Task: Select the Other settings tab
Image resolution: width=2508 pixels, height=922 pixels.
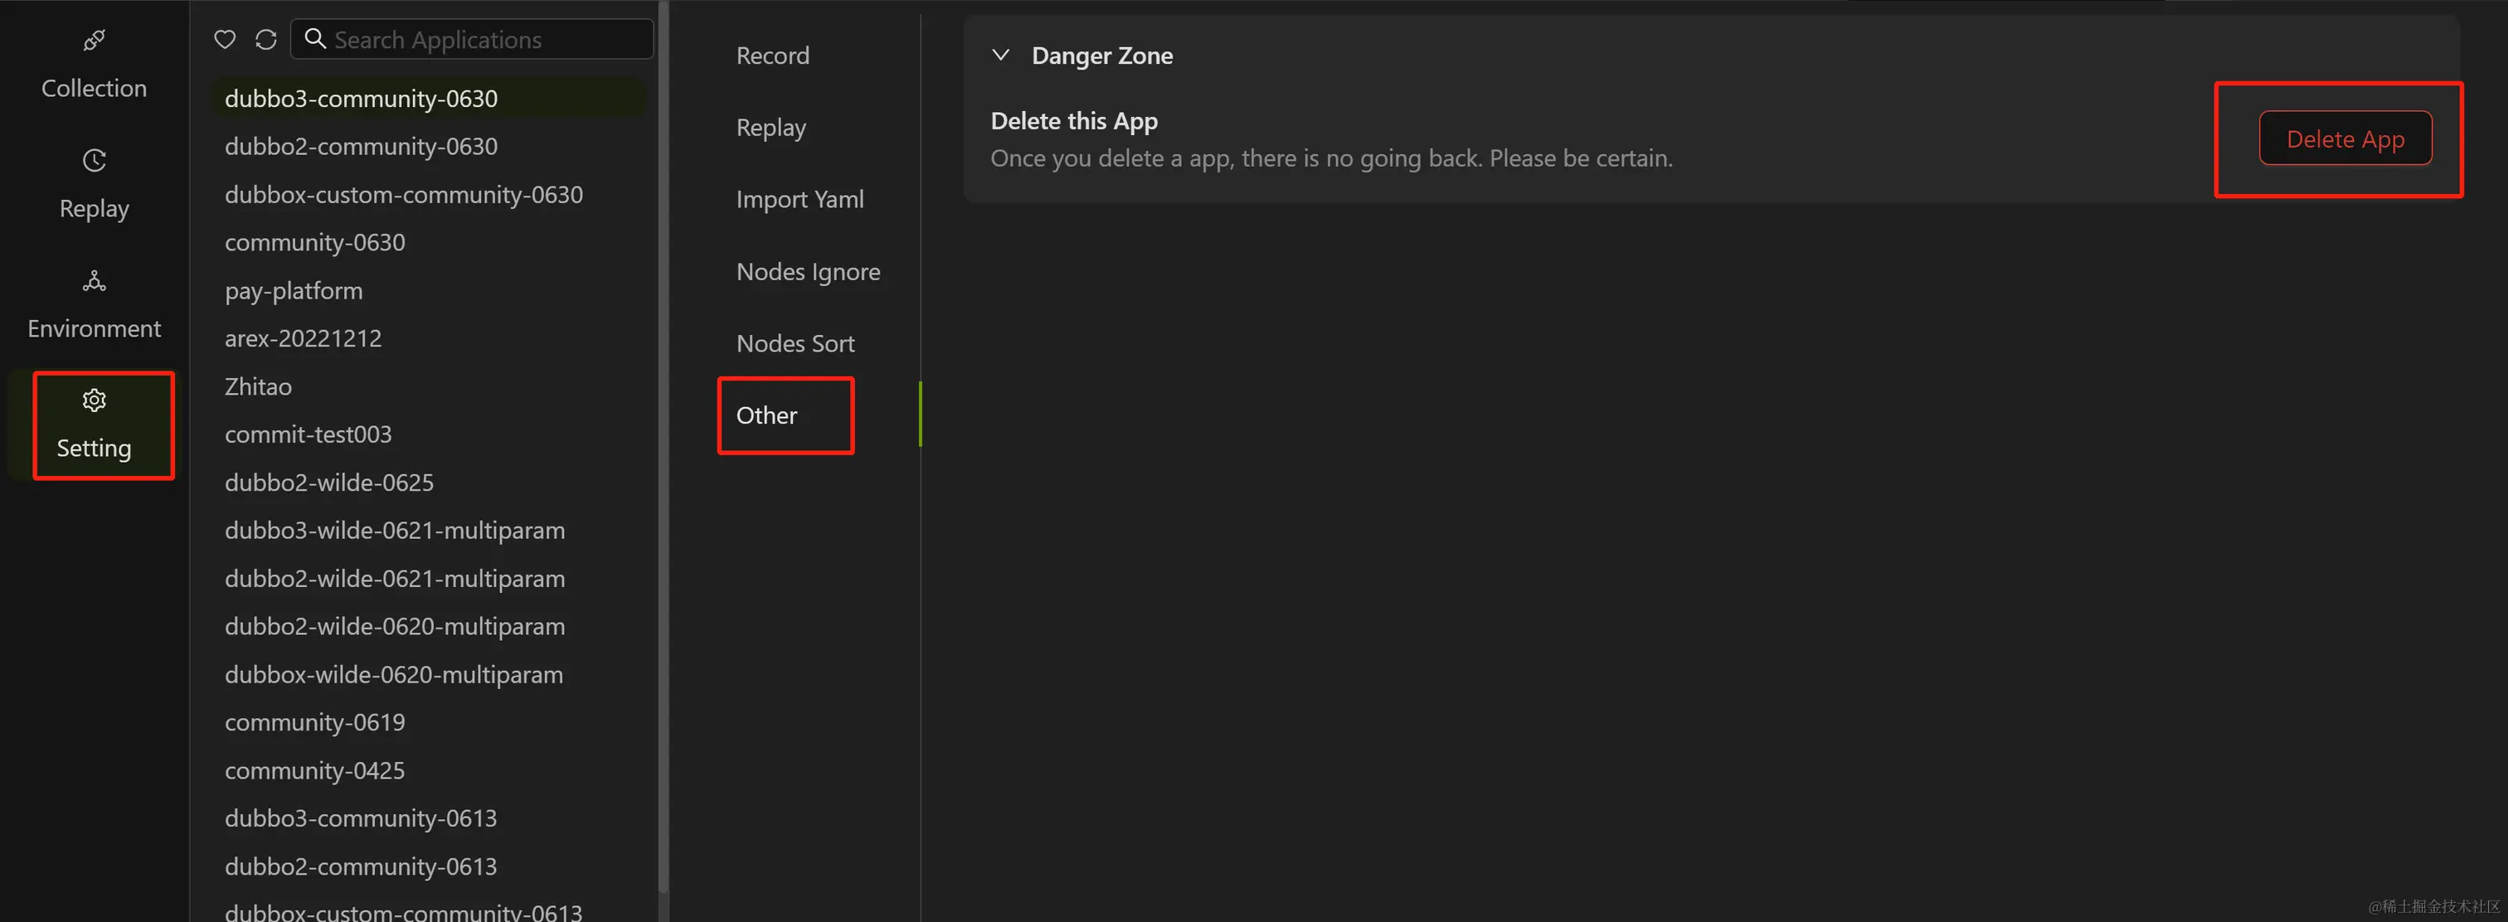Action: [x=766, y=415]
